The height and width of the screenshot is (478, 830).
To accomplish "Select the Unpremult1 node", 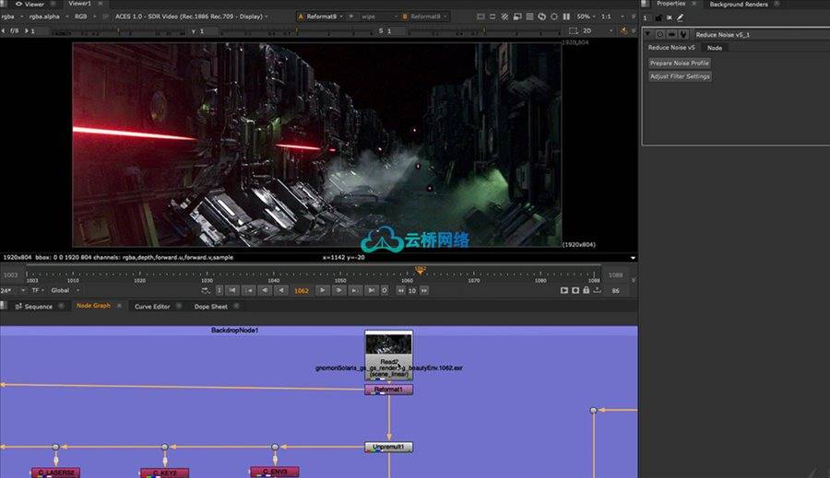I will point(388,447).
